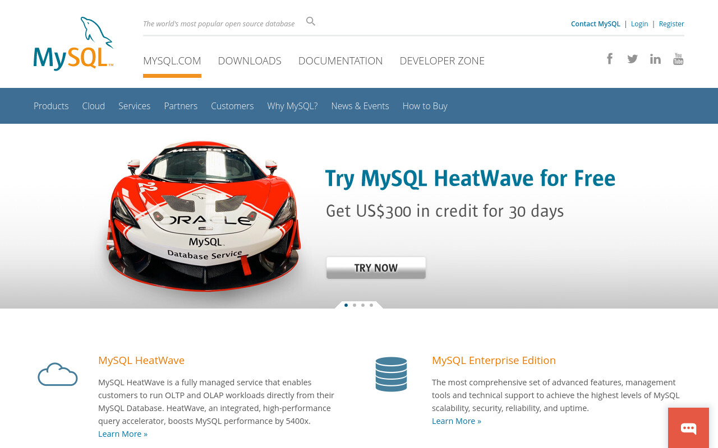
Task: Click the HeatWave cloud icon
Action: (57, 375)
